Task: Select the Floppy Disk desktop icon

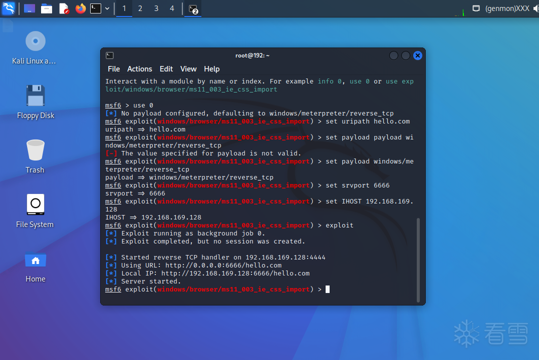Action: tap(36, 102)
